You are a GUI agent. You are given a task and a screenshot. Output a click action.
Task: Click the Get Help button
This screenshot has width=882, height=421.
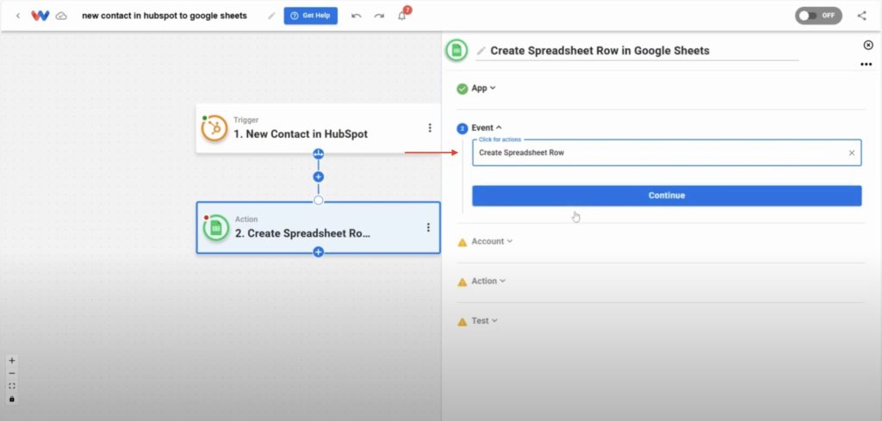[310, 15]
